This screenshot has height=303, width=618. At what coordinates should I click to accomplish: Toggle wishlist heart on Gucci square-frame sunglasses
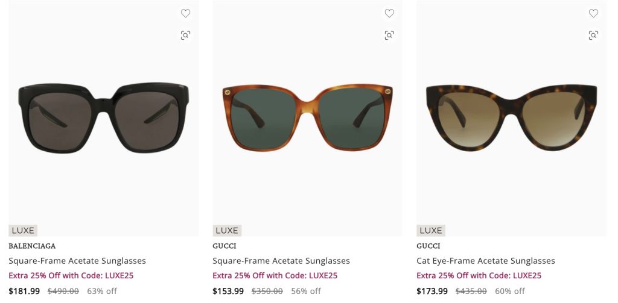pos(389,13)
